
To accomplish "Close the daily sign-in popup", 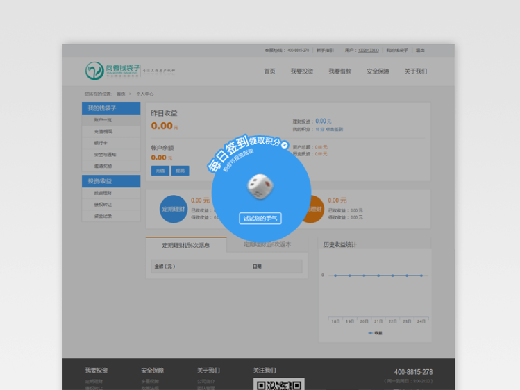I will point(284,145).
